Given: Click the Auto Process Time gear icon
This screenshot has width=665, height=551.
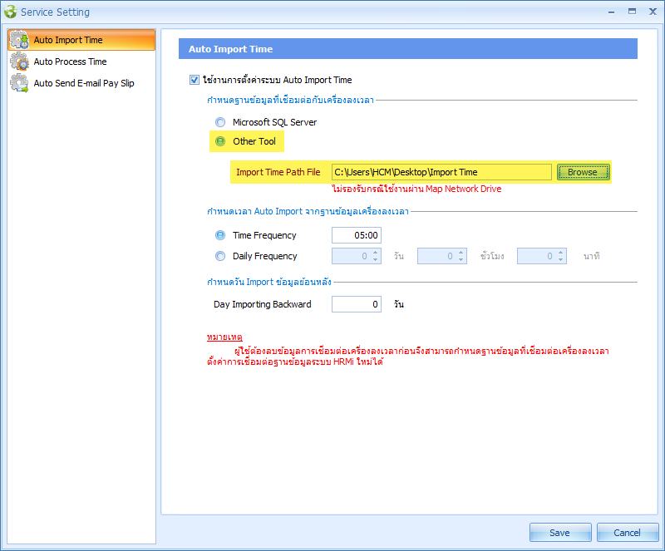Looking at the screenshot, I should (x=19, y=61).
